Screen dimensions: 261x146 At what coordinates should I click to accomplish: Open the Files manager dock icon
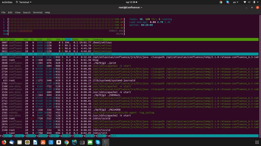pyautogui.click(x=20, y=142)
